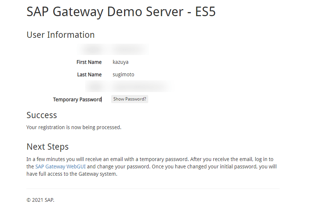Click the Success heading

click(x=41, y=115)
